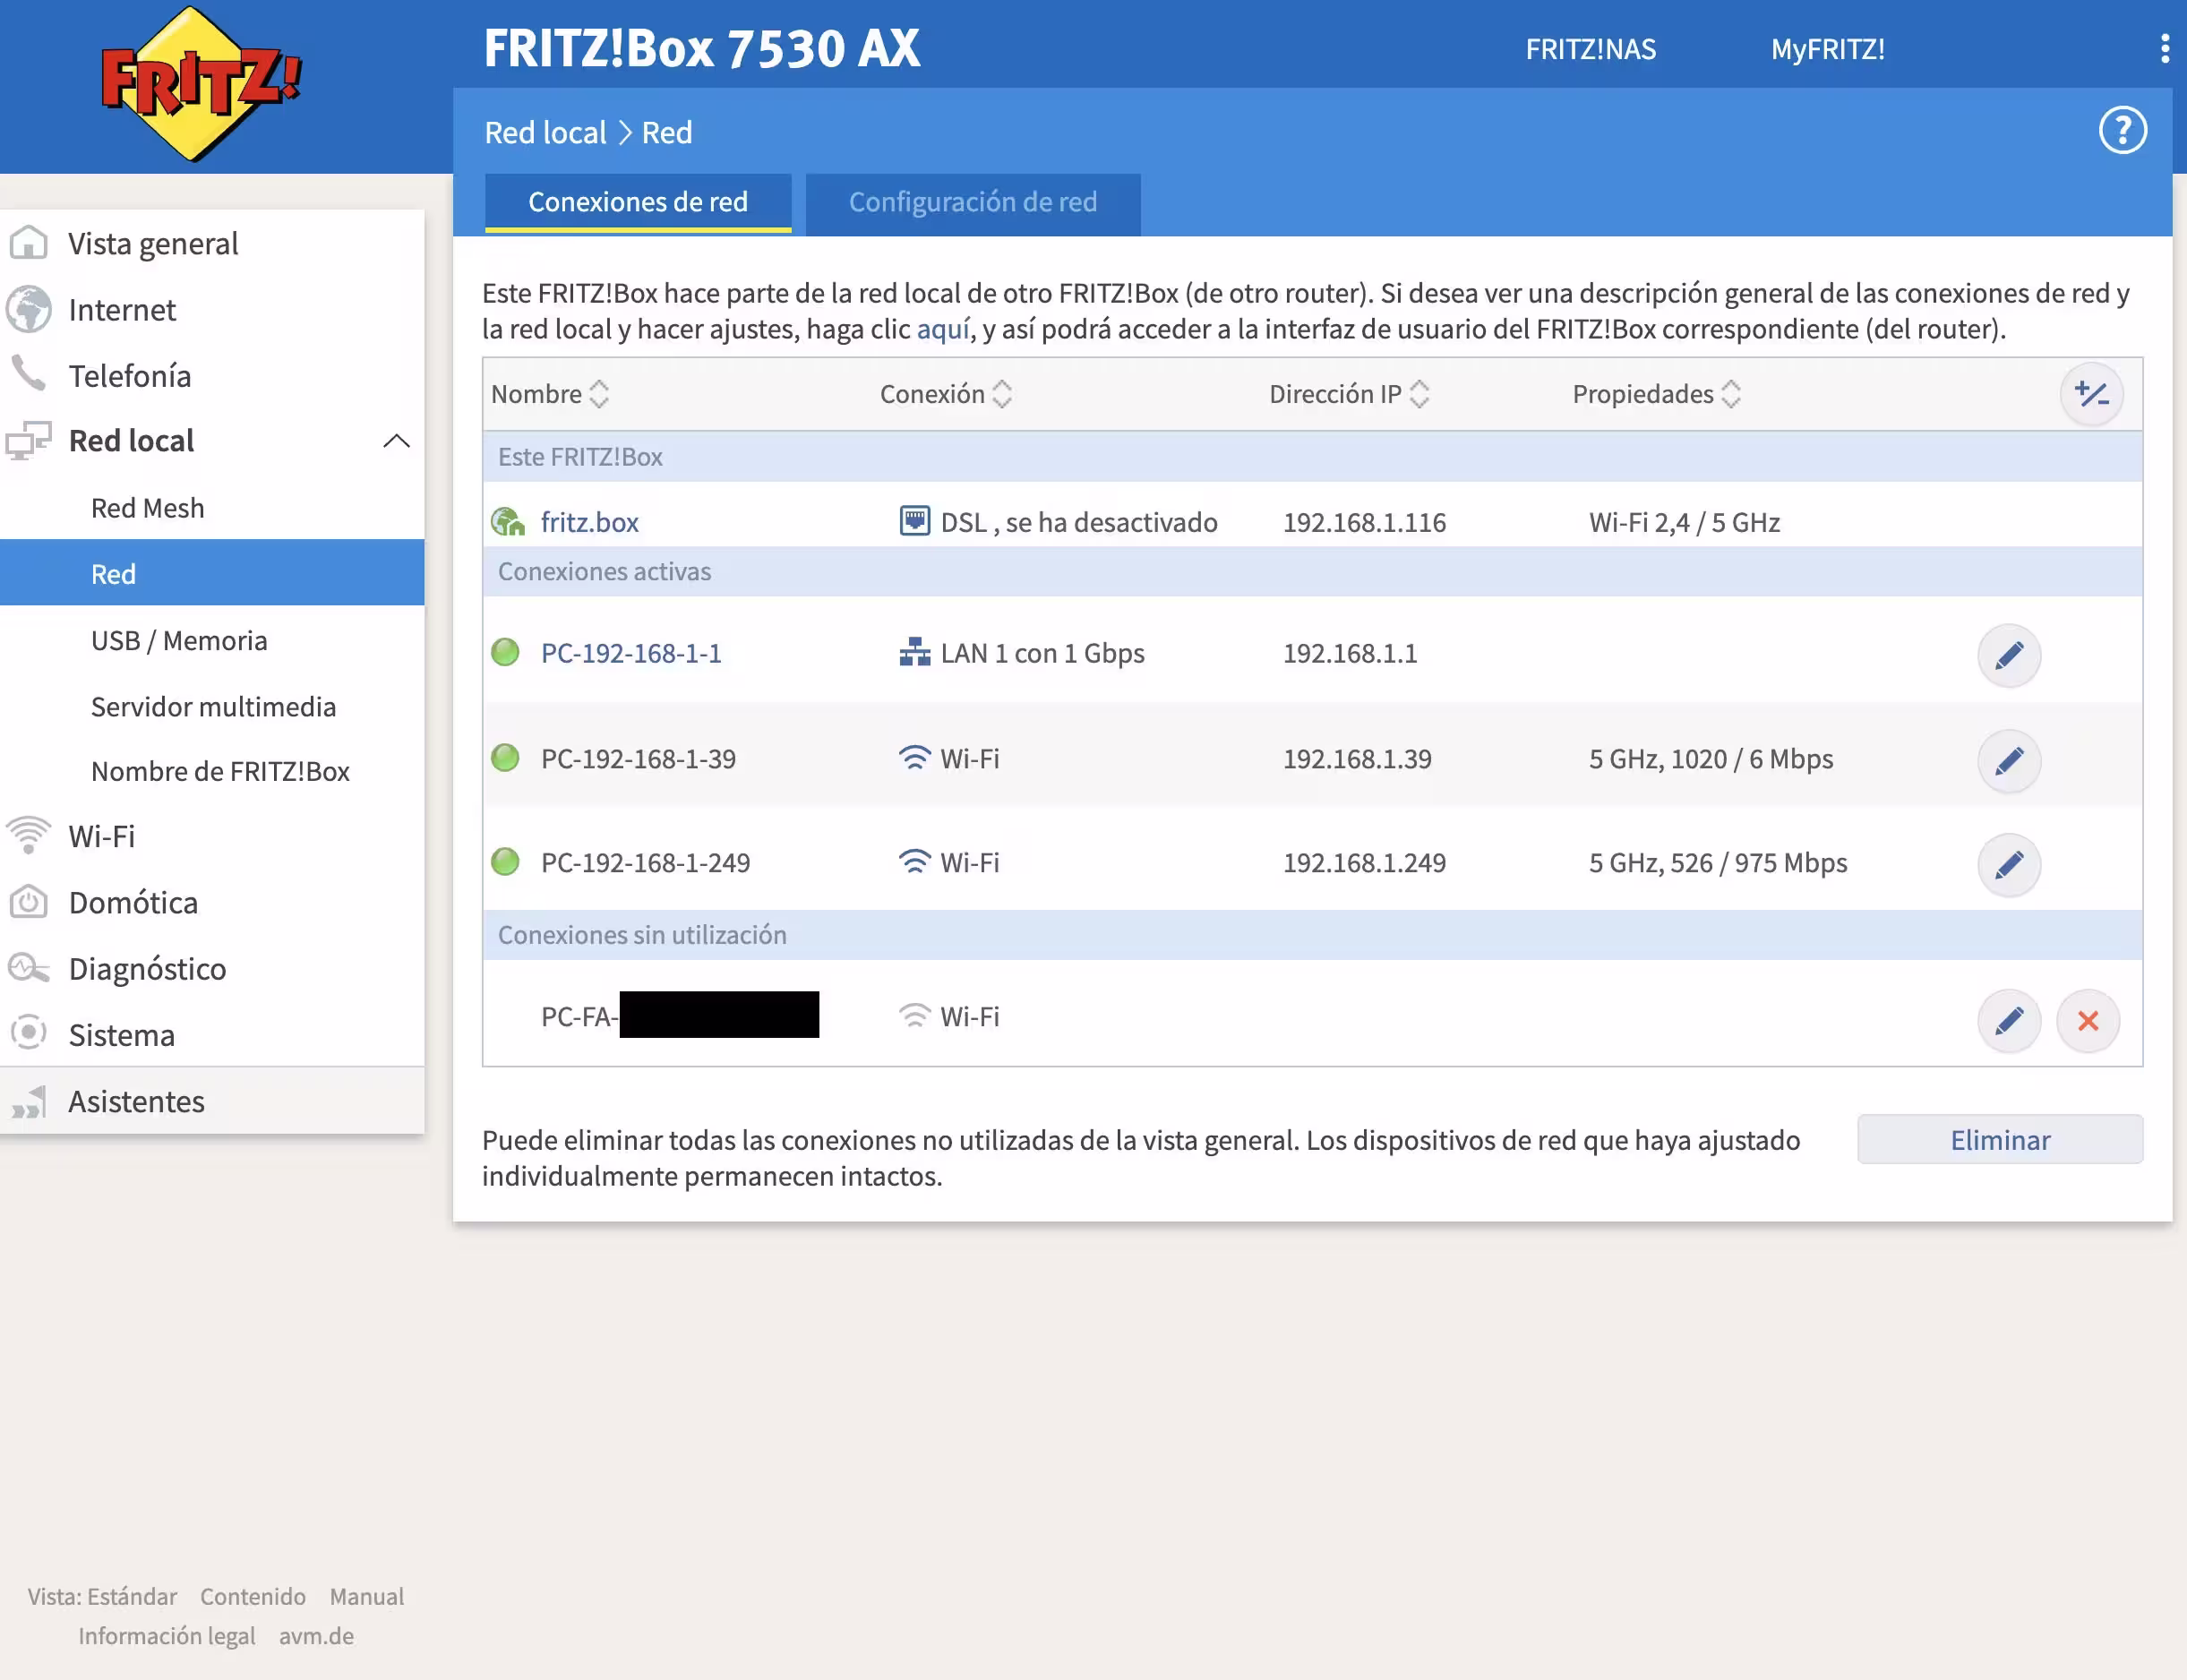Click the help question mark icon
This screenshot has width=2187, height=1680.
[2122, 131]
